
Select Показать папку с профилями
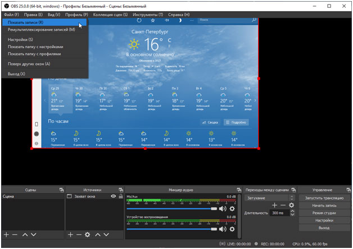click(x=44, y=54)
